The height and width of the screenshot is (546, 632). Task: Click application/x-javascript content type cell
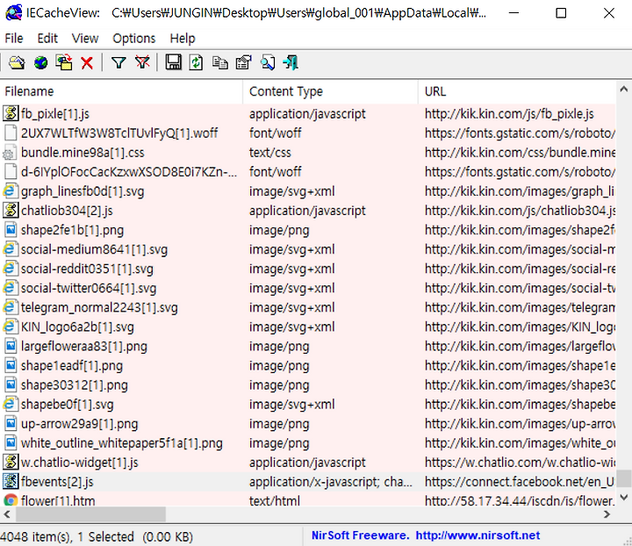click(331, 482)
